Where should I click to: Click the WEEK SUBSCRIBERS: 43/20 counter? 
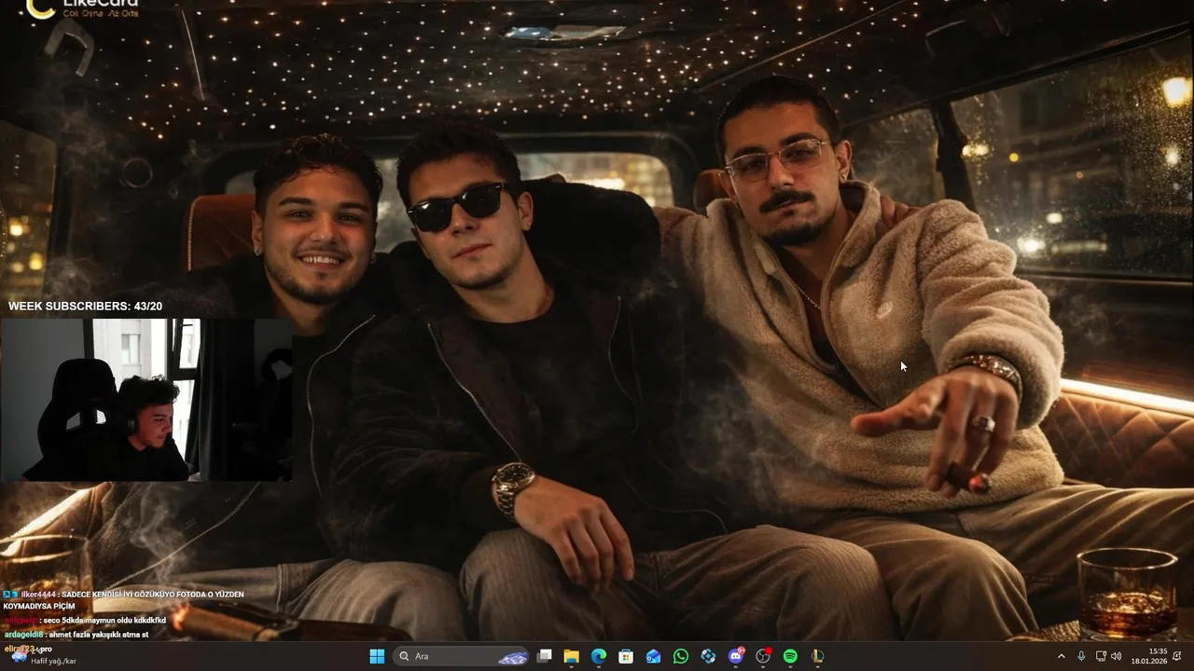pos(85,306)
